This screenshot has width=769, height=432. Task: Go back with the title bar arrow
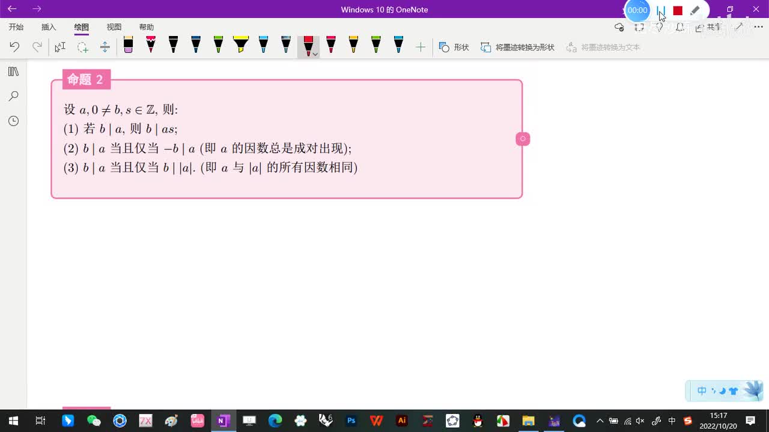pyautogui.click(x=12, y=9)
